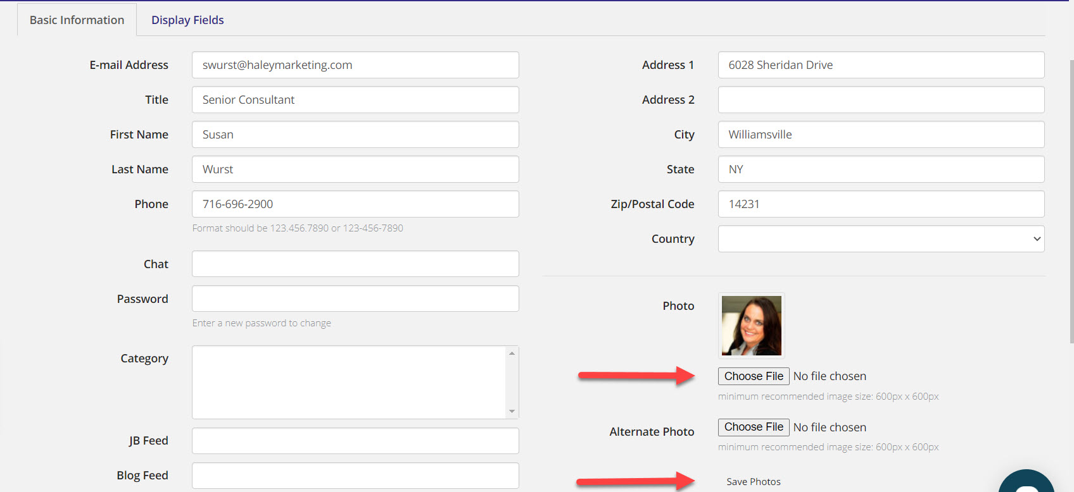Click the empty Address 2 field
The height and width of the screenshot is (492, 1074).
pos(880,100)
